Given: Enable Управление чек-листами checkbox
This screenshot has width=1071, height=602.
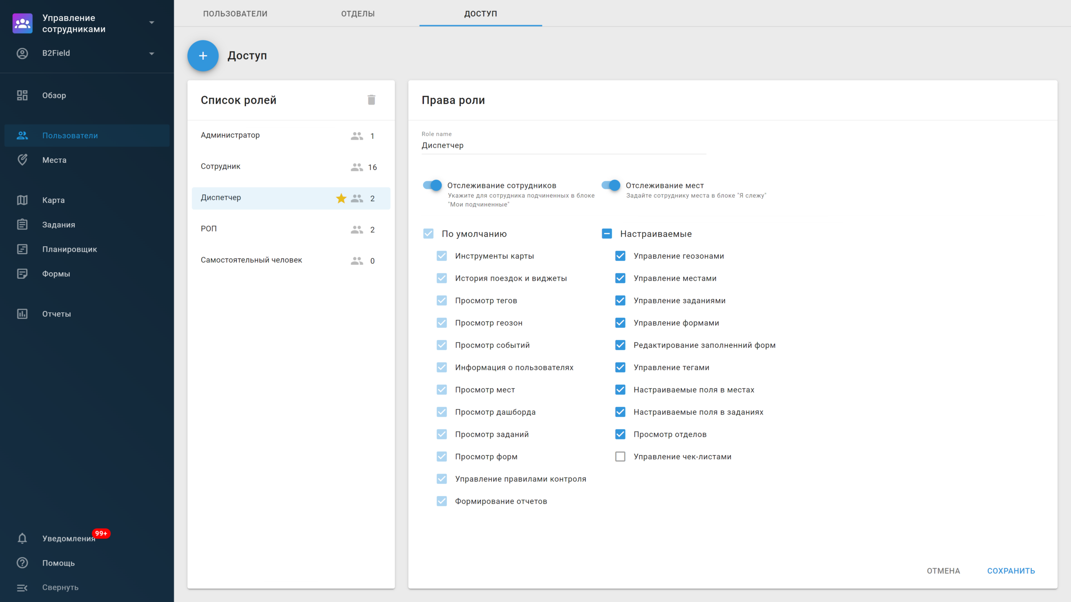Looking at the screenshot, I should point(620,457).
